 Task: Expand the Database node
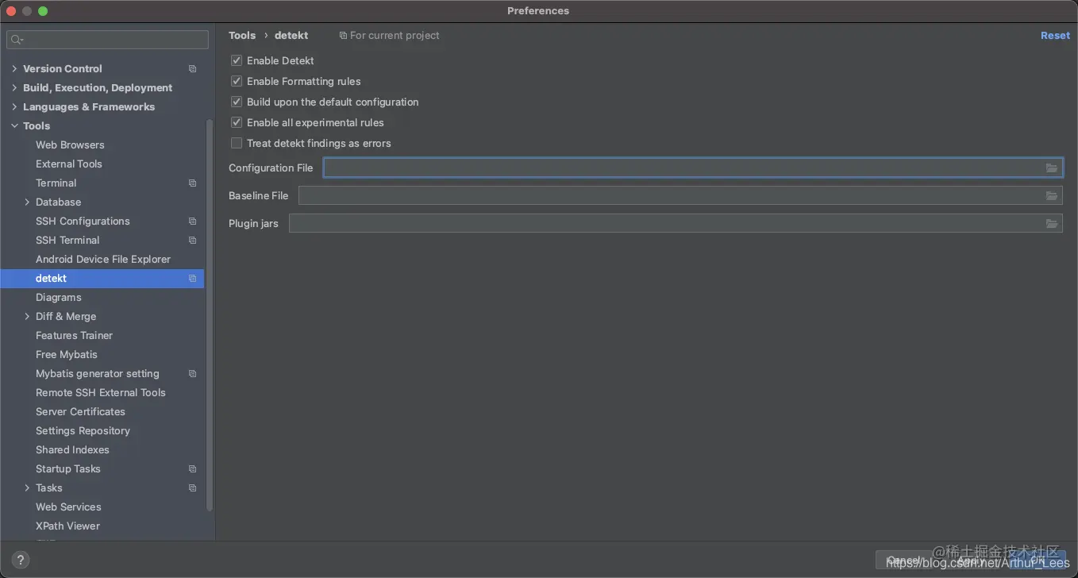coord(27,202)
